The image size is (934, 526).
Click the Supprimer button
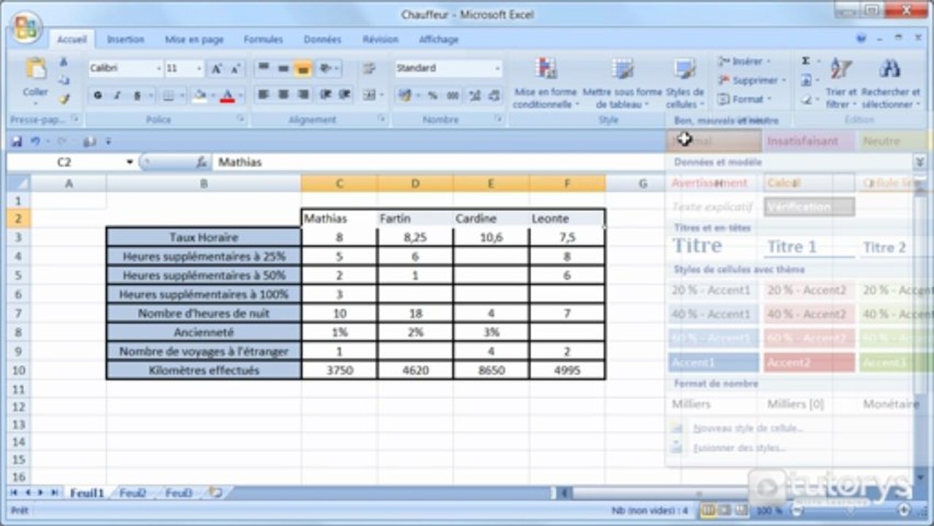(x=752, y=80)
